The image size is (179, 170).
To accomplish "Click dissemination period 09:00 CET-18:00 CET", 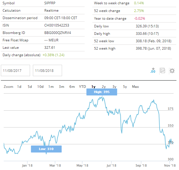I will (61, 18).
